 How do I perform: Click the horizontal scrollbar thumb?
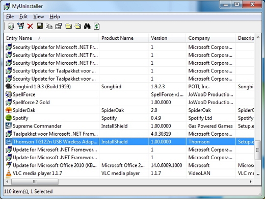35,182
